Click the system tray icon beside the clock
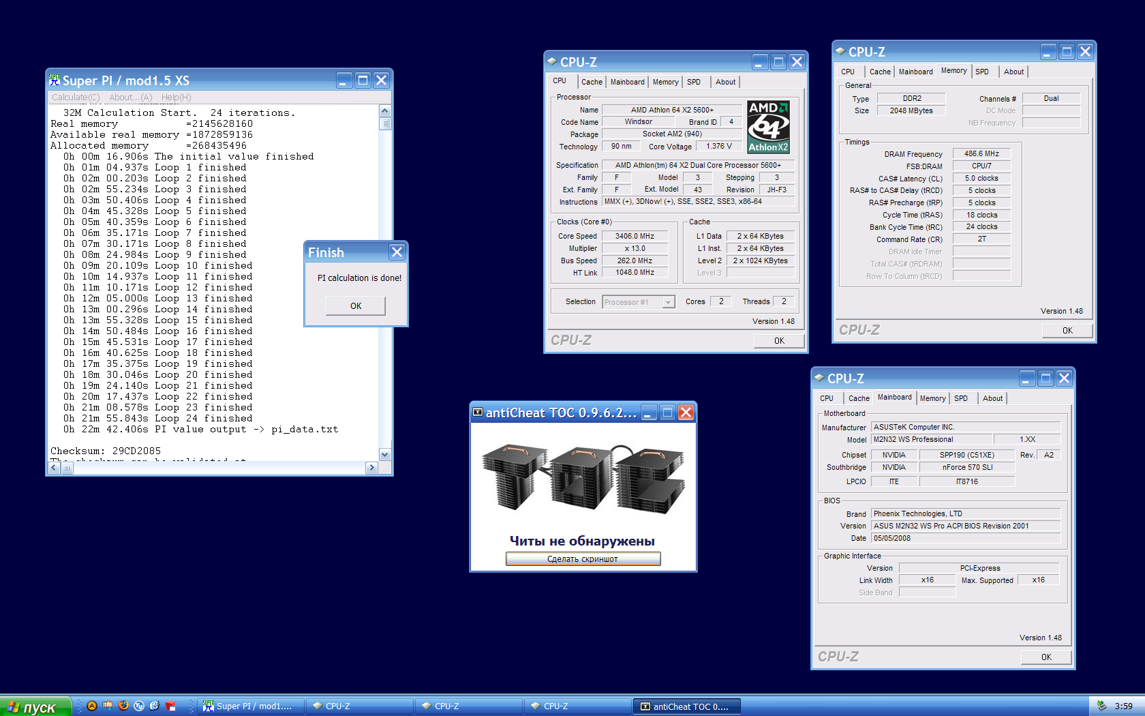The image size is (1145, 716). pos(1101,706)
